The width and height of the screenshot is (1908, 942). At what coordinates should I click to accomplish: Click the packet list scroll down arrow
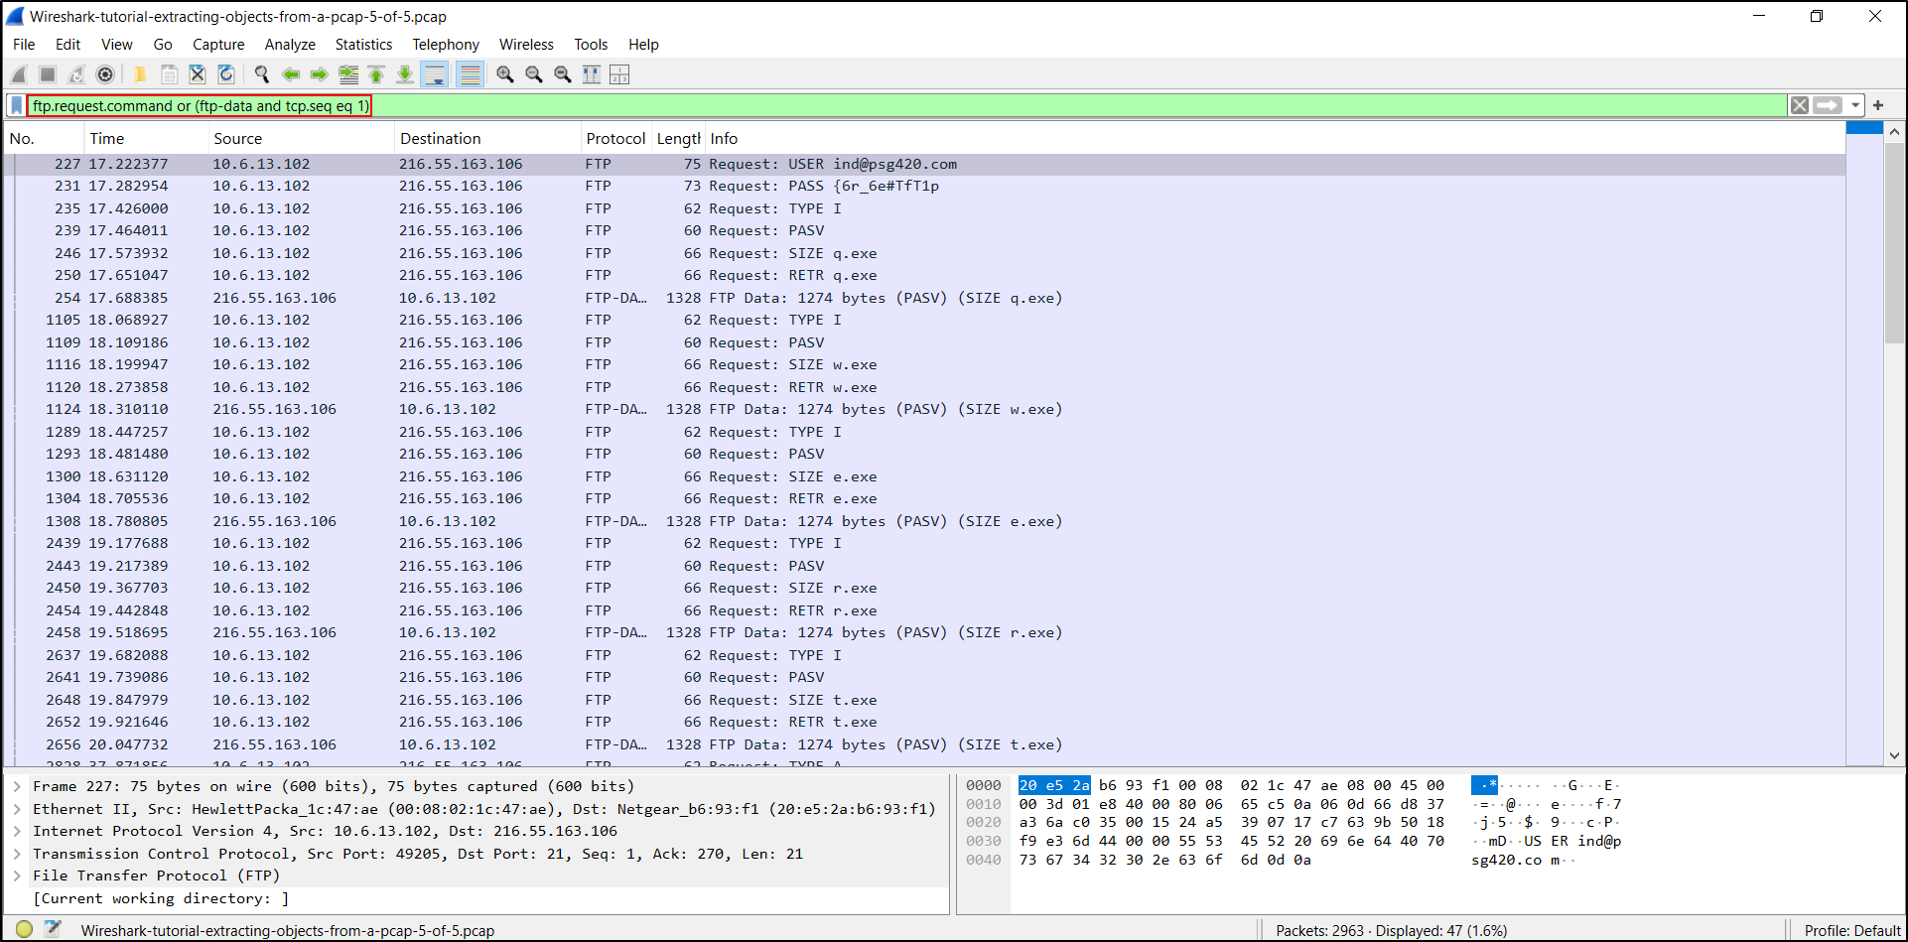pos(1894,755)
